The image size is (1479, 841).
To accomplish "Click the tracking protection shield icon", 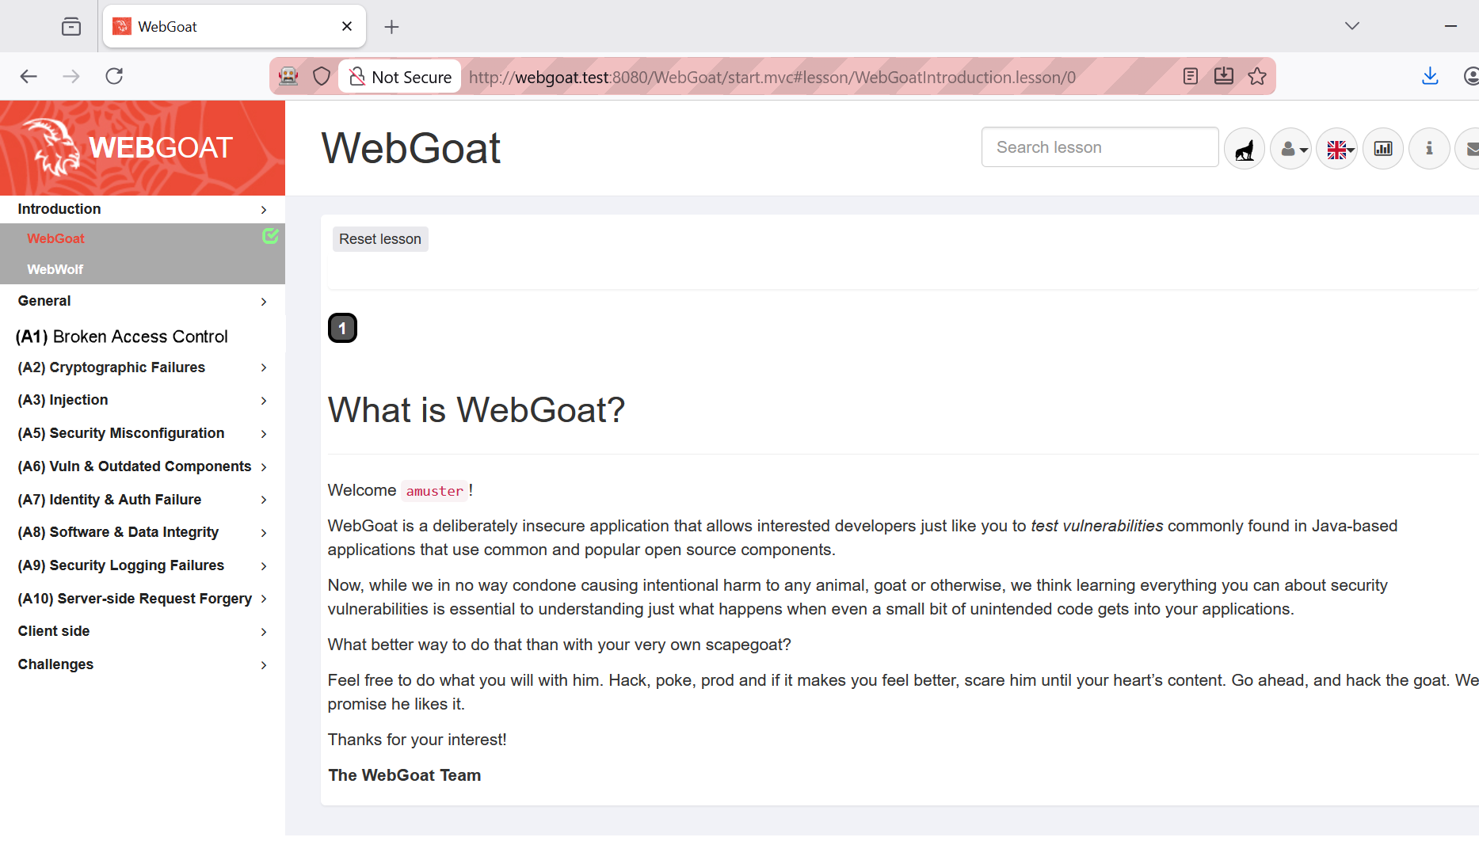I will (322, 76).
